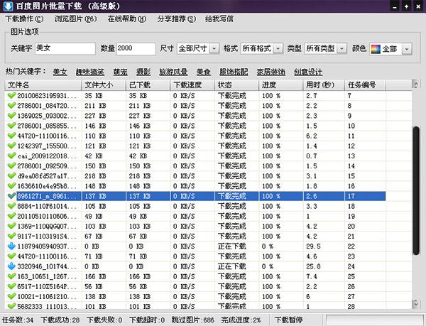Sort by 状态 column header
Viewport: 426px width, 326px height.
coord(236,85)
